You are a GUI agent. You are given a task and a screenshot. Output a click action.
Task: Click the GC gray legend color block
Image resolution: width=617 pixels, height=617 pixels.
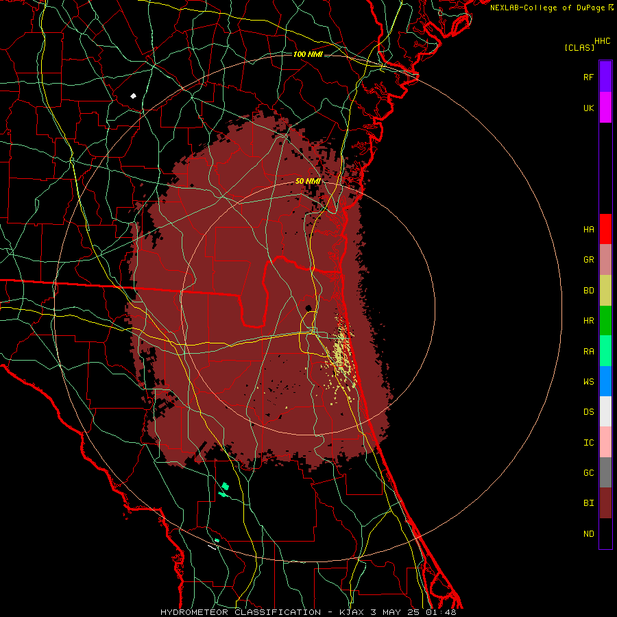click(605, 472)
